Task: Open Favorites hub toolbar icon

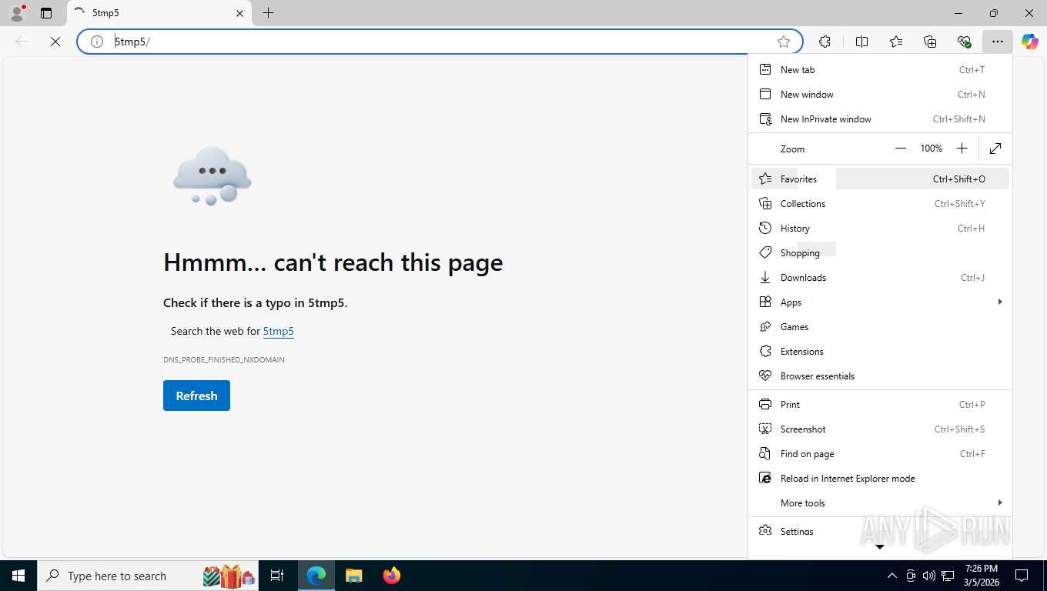Action: tap(896, 42)
